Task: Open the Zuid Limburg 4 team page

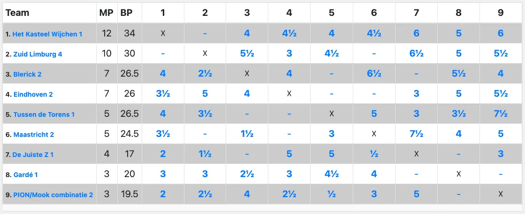Action: pos(38,54)
